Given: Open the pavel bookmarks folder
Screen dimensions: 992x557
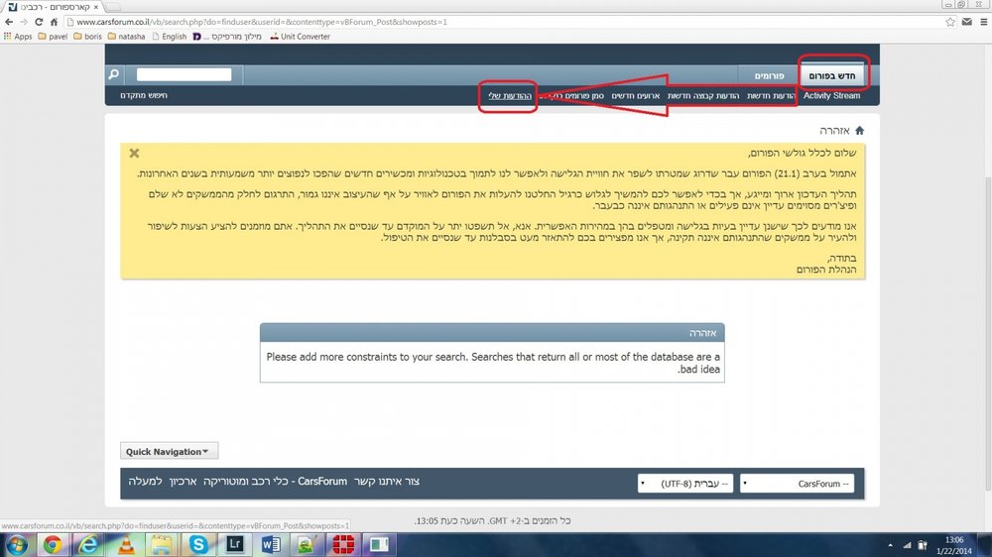Looking at the screenshot, I should pyautogui.click(x=54, y=37).
